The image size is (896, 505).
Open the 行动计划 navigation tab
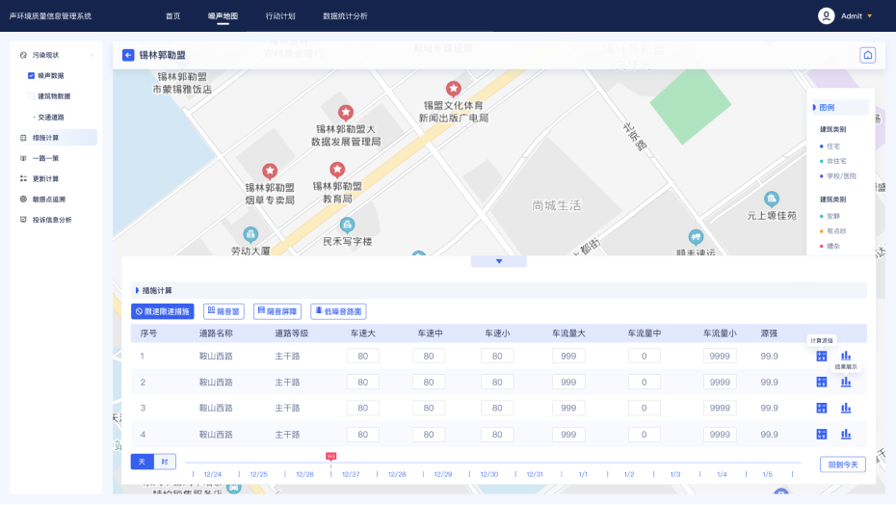280,16
